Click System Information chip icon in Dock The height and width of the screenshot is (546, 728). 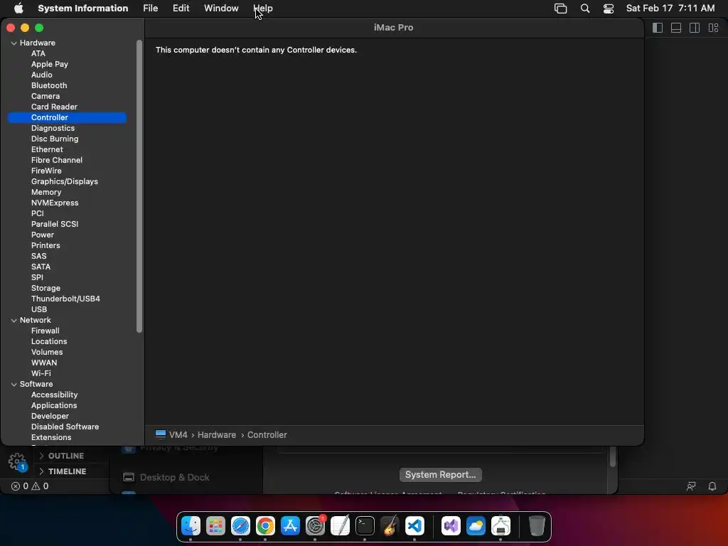501,526
